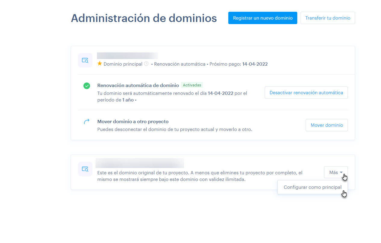381x243 pixels.
Task: Click the first domain's magnifier document icon
Action: 85,60
